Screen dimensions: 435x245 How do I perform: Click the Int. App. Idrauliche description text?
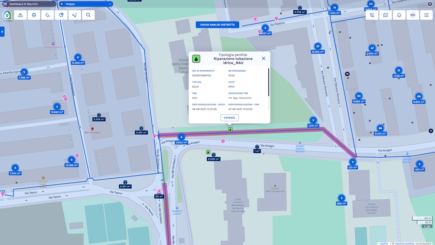(240, 98)
